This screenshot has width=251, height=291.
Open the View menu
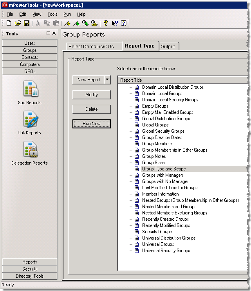coord(37,14)
